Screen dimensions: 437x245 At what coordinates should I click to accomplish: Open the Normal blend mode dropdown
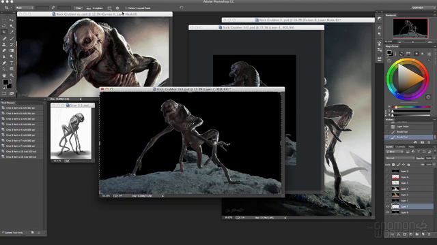pos(401,158)
